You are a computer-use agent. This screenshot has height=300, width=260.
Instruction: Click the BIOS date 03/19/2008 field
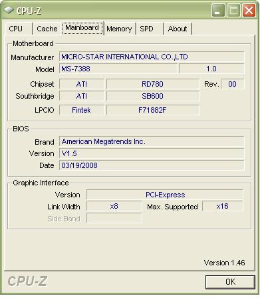click(x=152, y=165)
